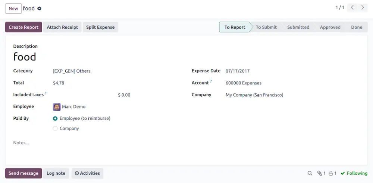
Task: Click the search magnifier in chatter
Action: (x=310, y=173)
